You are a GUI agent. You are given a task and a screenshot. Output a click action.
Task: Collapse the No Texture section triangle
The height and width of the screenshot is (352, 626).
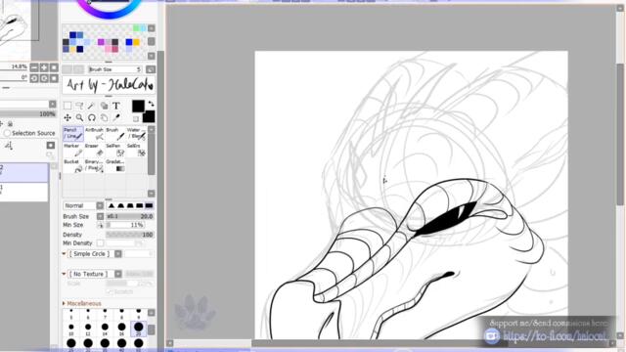[64, 274]
